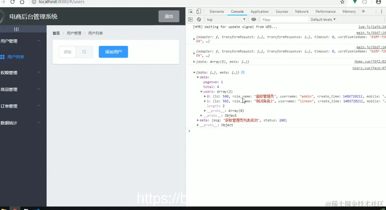This screenshot has width=386, height=210.
Task: Open Elements tab in DevTools
Action: pos(217,12)
